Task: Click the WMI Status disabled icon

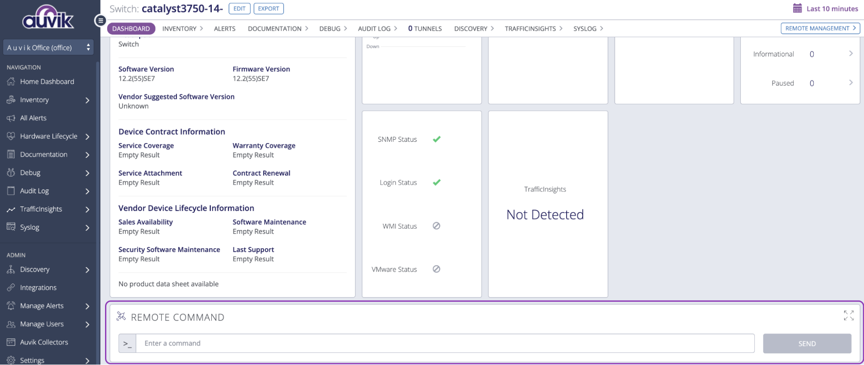Action: (x=437, y=226)
